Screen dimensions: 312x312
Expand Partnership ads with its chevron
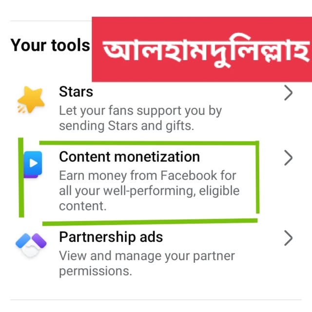click(x=289, y=238)
